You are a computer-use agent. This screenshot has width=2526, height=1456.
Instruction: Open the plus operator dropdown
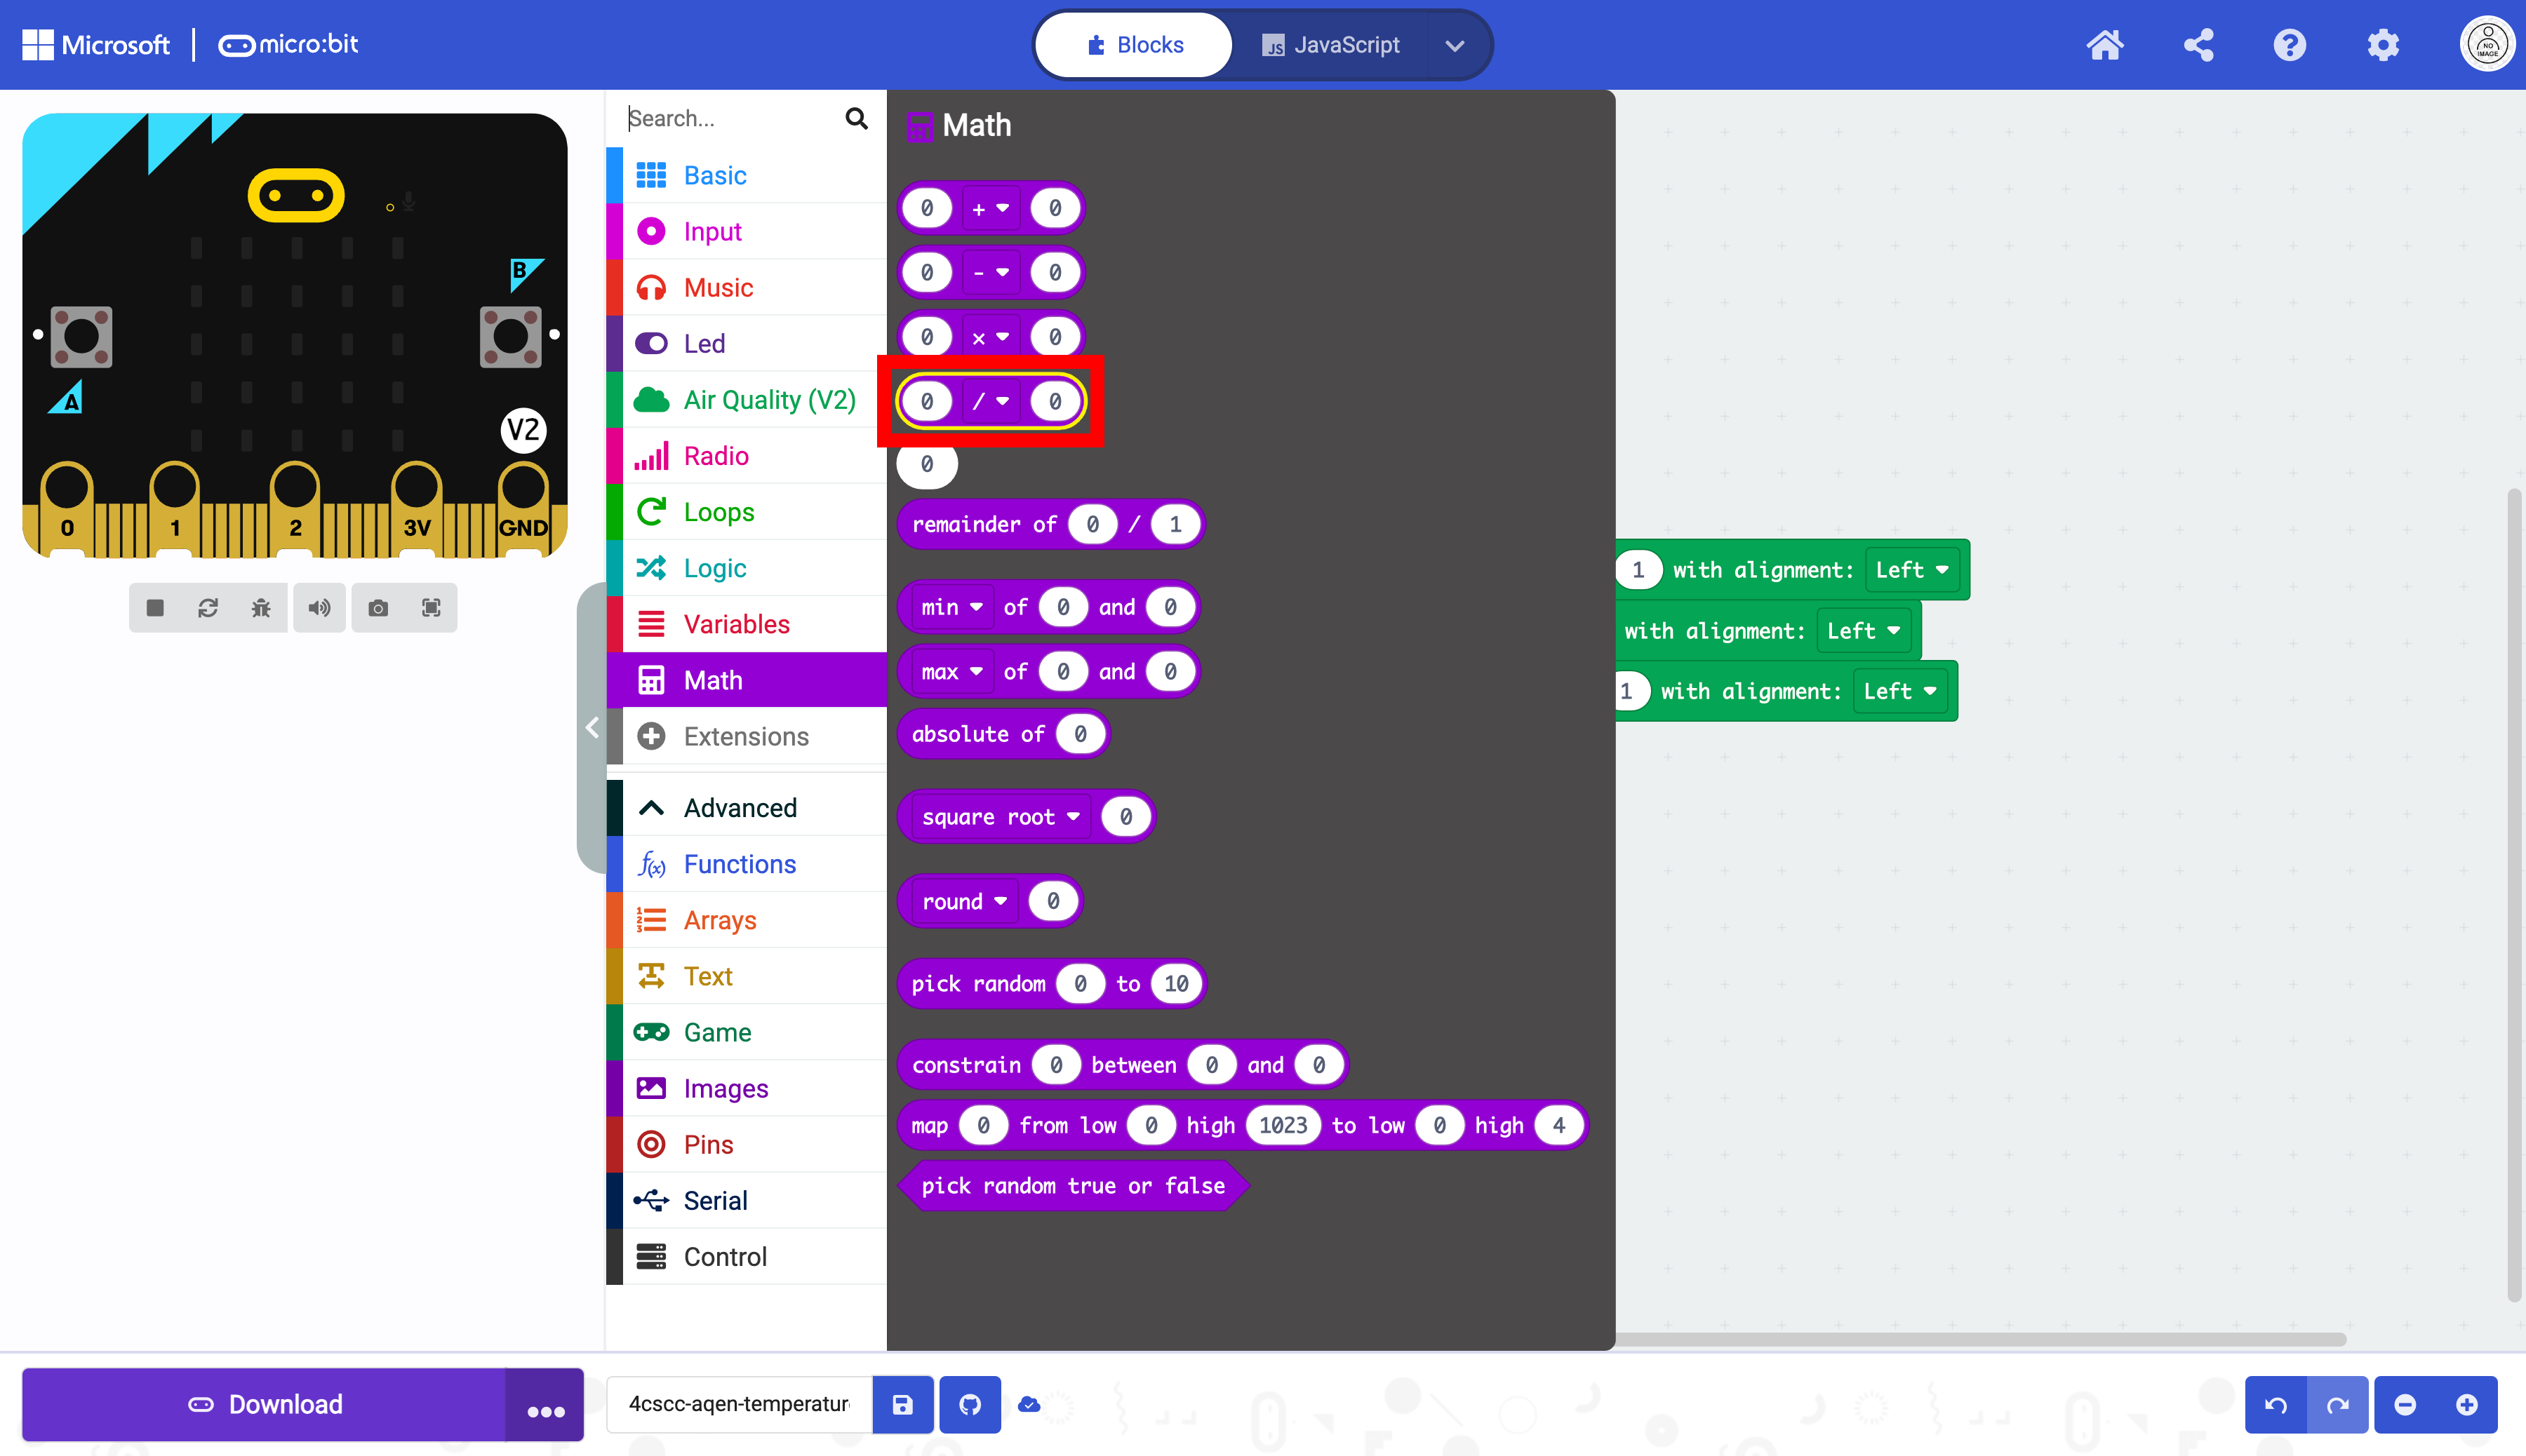coord(990,208)
